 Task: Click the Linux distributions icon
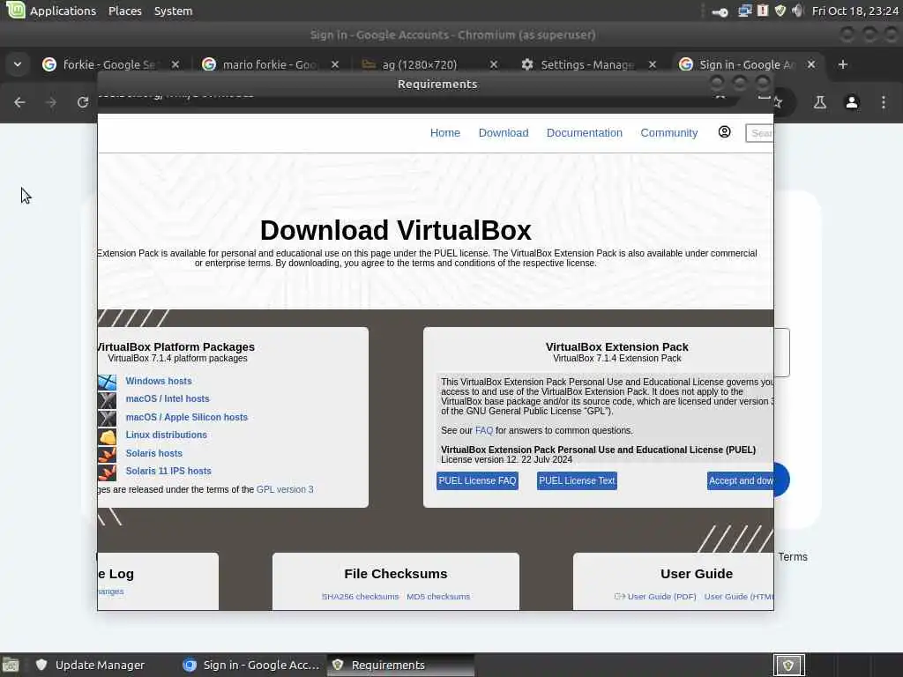[x=107, y=436]
